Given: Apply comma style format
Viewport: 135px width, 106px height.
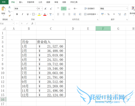Looking at the screenshot, I should pos(114,14).
